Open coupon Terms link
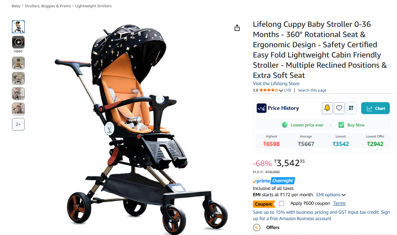The height and width of the screenshot is (235, 397). pos(339,203)
